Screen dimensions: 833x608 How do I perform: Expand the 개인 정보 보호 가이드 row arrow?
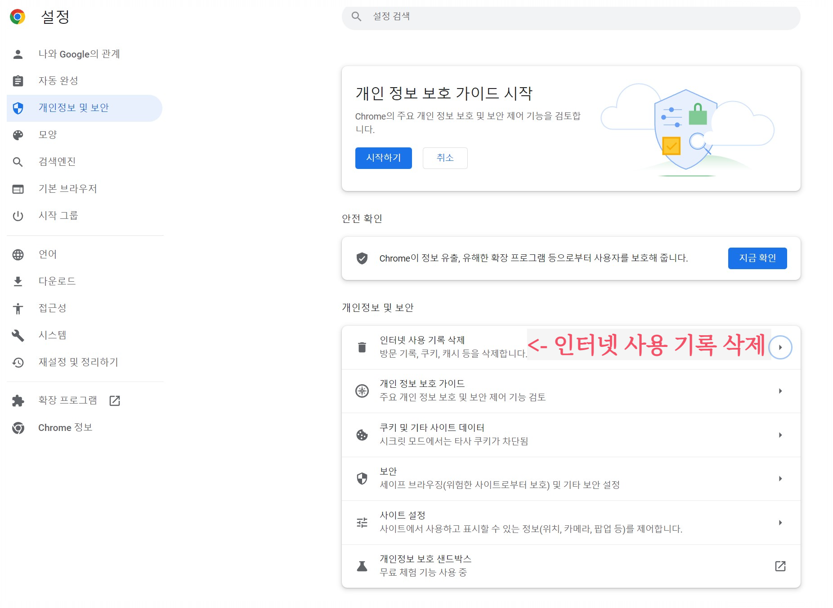point(780,391)
